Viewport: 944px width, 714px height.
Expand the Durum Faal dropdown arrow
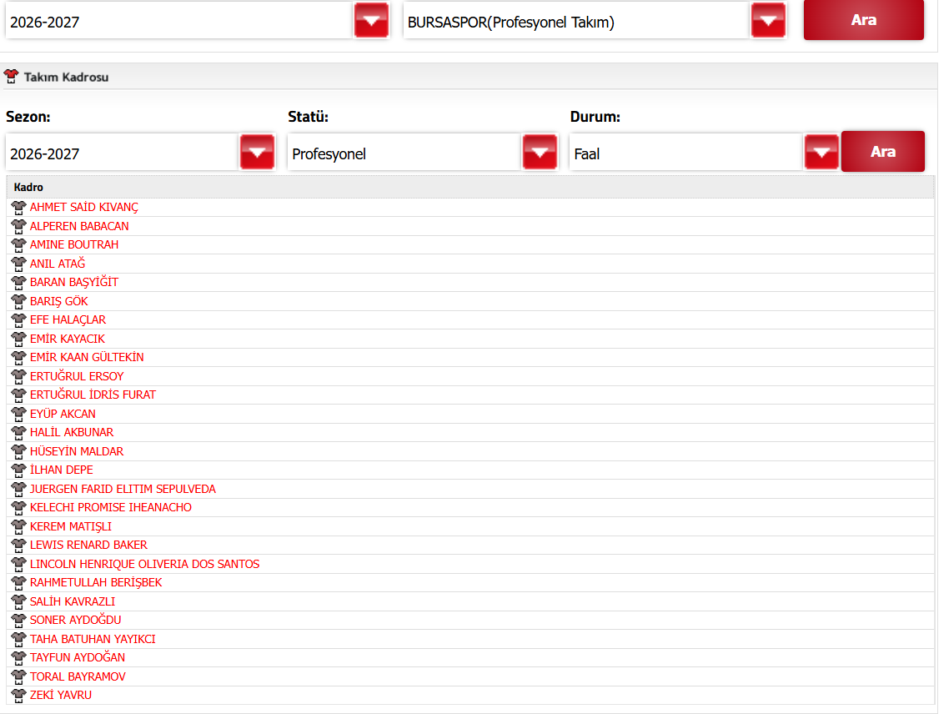click(821, 153)
